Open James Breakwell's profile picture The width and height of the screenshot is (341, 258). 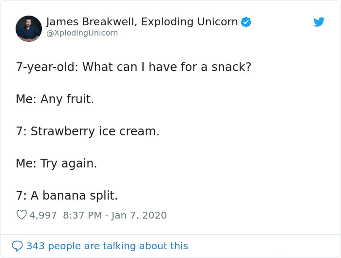pyautogui.click(x=29, y=28)
